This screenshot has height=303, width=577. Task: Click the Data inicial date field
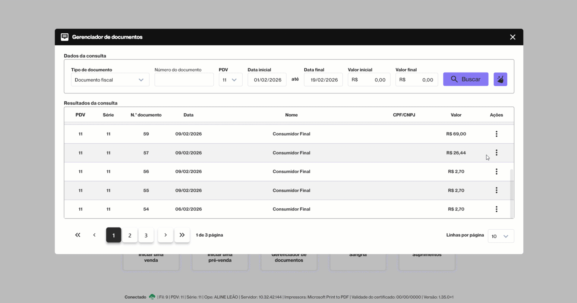[267, 80]
